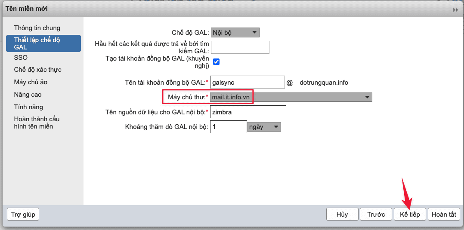Select the Thiết lập chế độ GAL step

(43, 43)
